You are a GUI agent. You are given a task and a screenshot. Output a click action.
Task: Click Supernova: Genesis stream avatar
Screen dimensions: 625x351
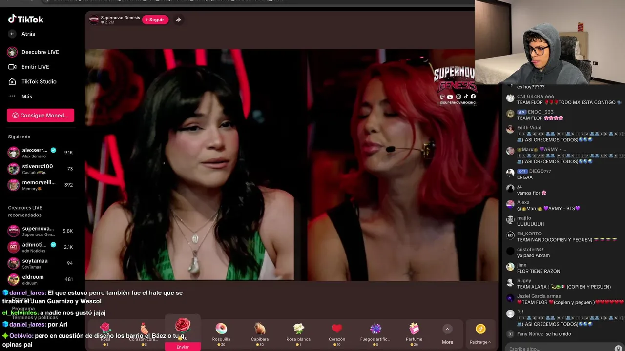pos(94,20)
